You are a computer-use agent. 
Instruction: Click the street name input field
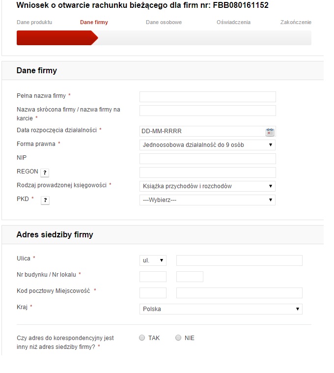(x=239, y=260)
